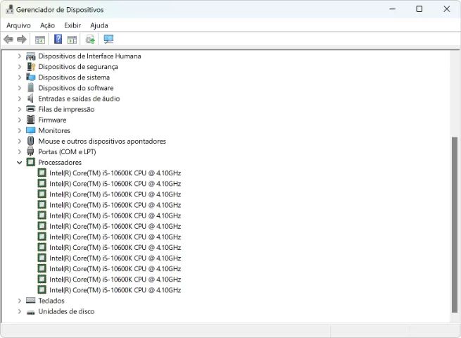This screenshot has height=338, width=461.
Task: Click the printer icon for Filas de impressão
Action: tap(31, 109)
